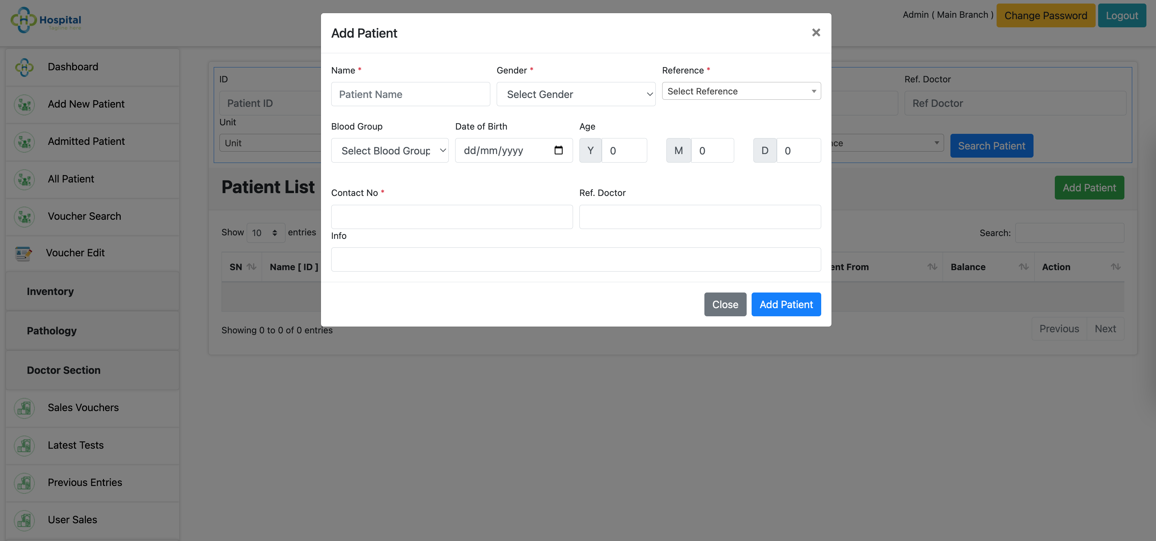Viewport: 1156px width, 541px height.
Task: Open the Select Reference dropdown
Action: point(741,91)
